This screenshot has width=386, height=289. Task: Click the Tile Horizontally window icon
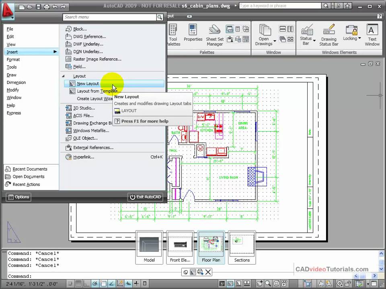click(x=282, y=29)
